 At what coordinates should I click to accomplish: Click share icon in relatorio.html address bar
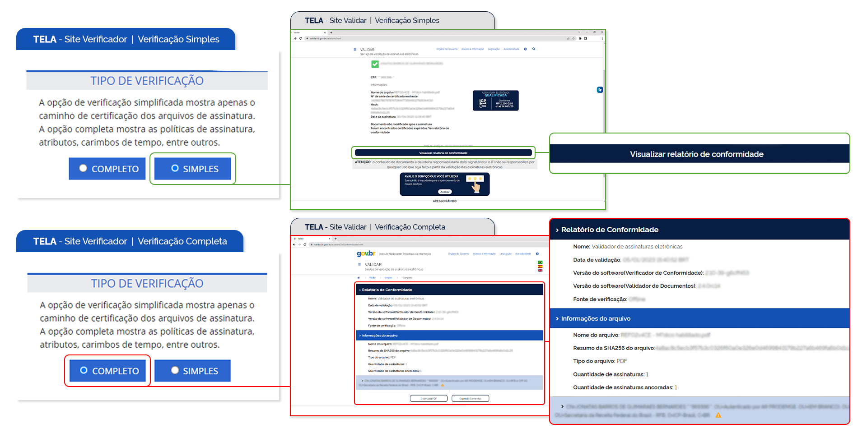568,38
